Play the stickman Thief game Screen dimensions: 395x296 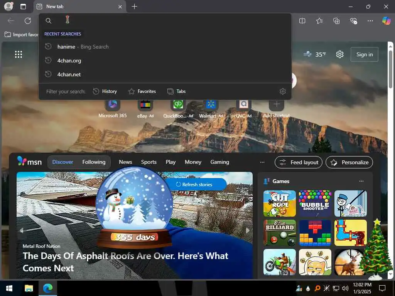pyautogui.click(x=351, y=203)
